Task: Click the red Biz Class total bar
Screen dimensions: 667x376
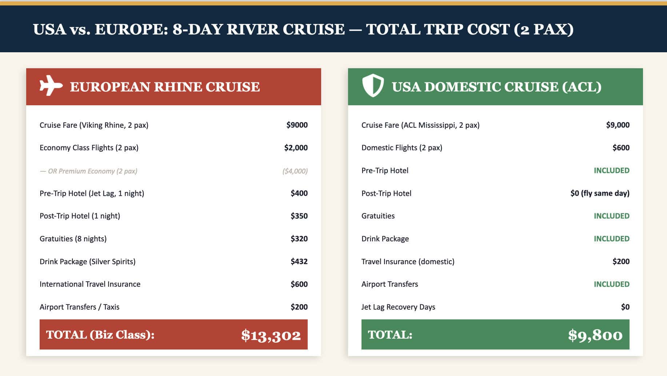Action: point(173,335)
